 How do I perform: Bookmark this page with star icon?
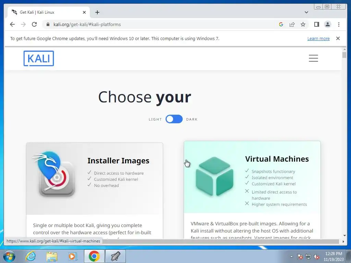click(x=303, y=24)
